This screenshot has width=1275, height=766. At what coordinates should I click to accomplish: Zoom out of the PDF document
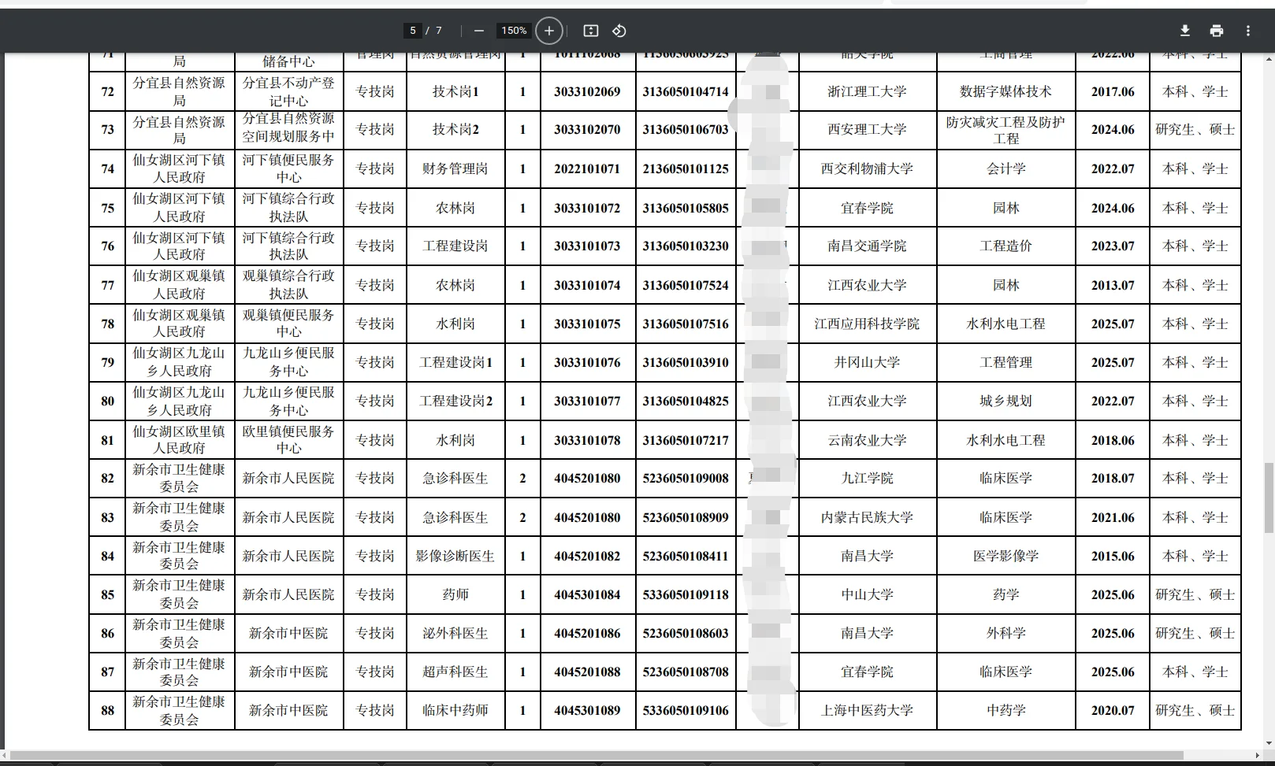pyautogui.click(x=478, y=30)
